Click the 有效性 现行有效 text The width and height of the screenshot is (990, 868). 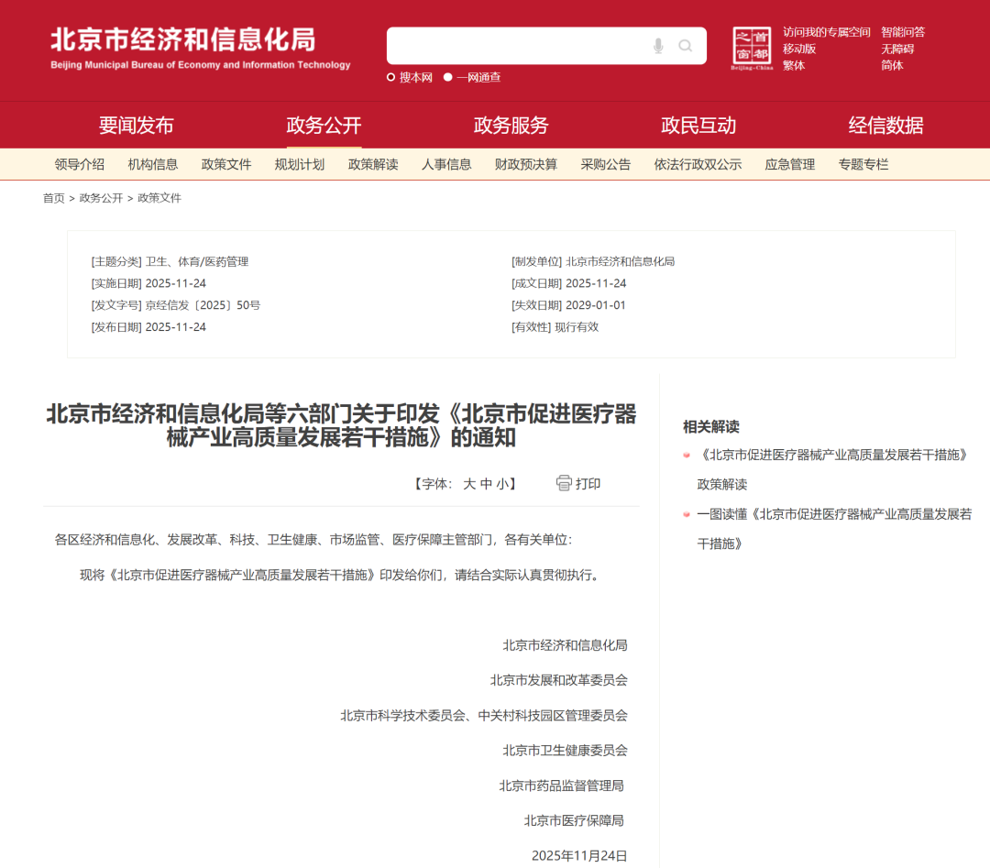555,327
